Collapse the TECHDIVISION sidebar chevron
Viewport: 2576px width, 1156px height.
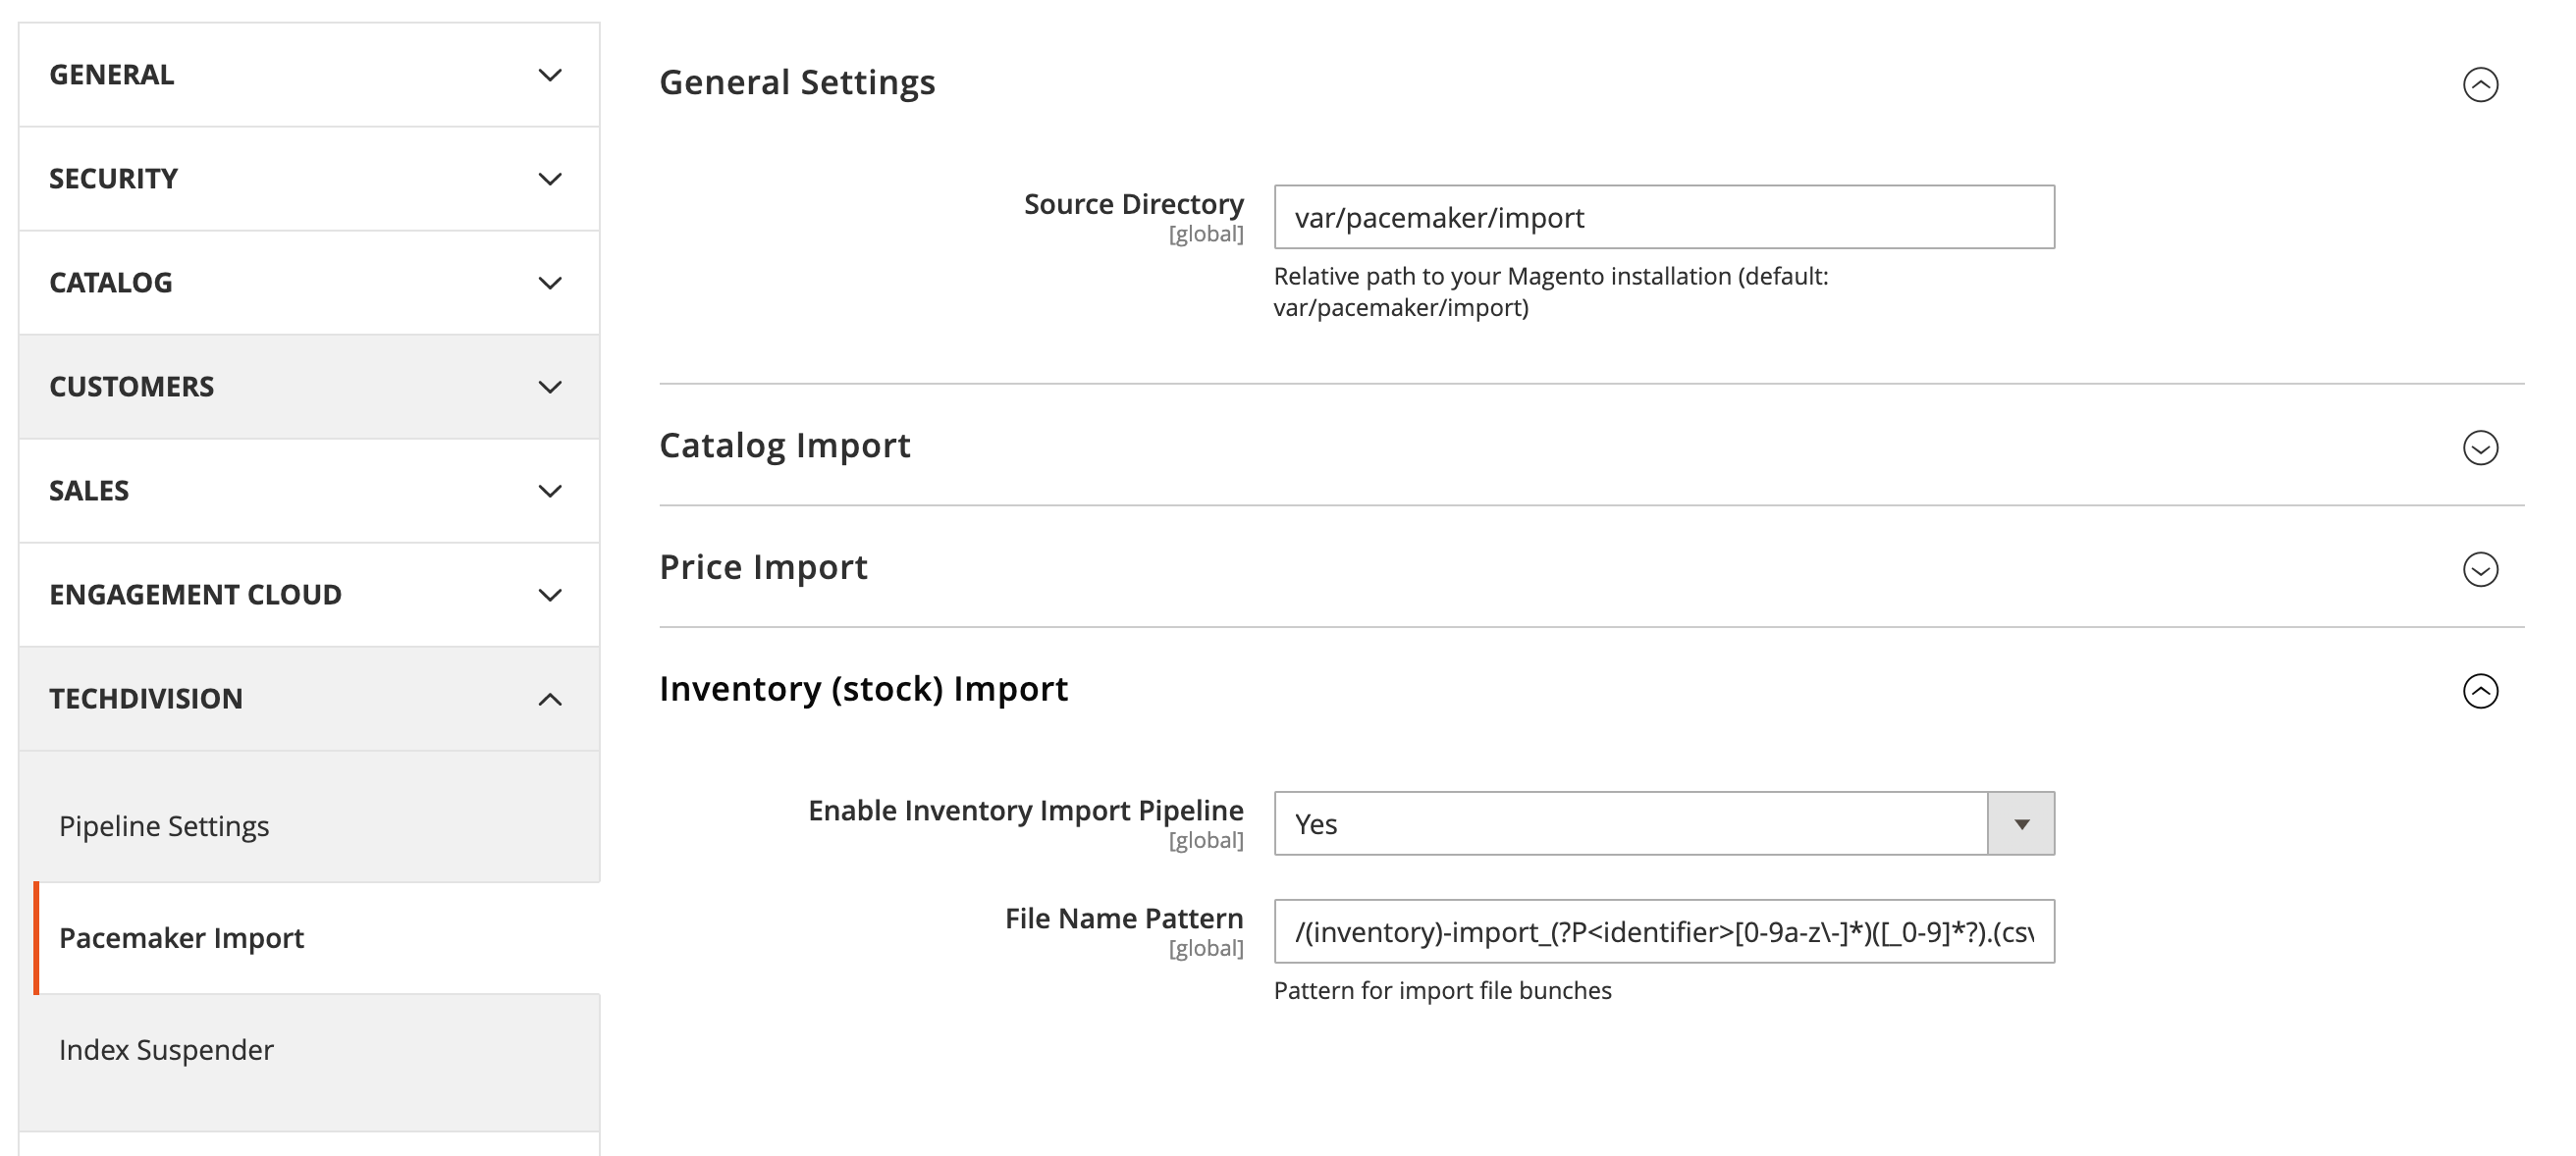[550, 699]
